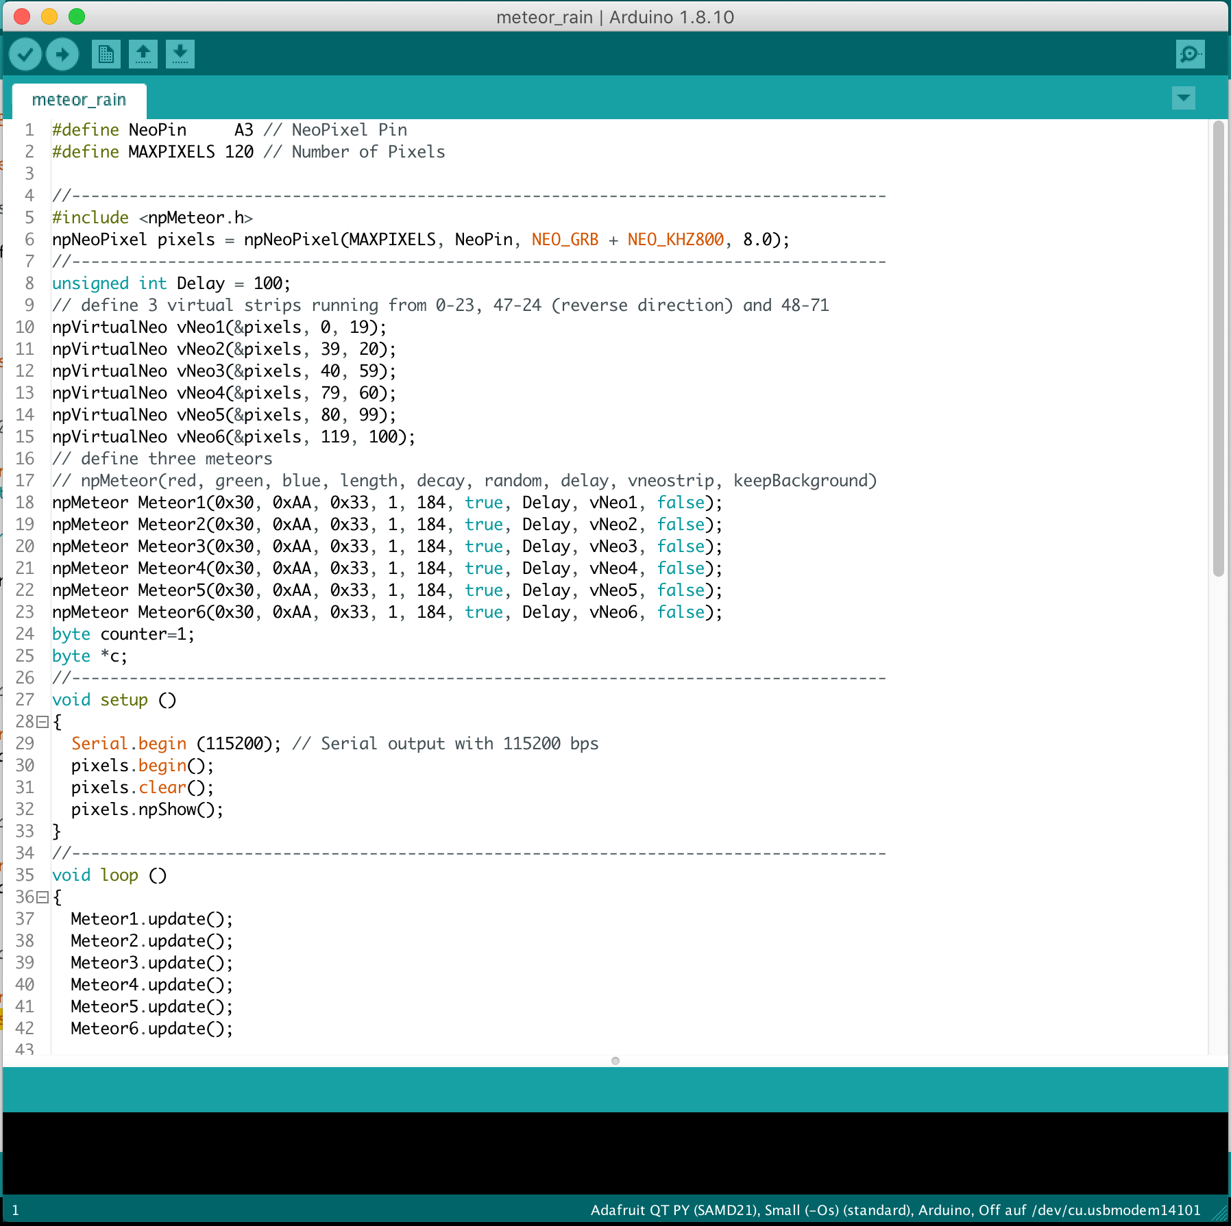Click 'Meteor3.update();' statement

[152, 963]
